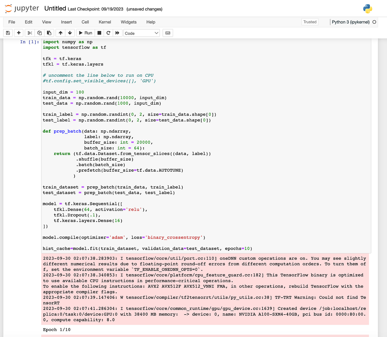This screenshot has height=337, width=387.
Task: Run the selected cell
Action: tap(86, 33)
